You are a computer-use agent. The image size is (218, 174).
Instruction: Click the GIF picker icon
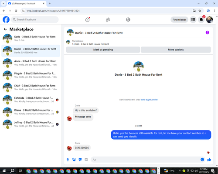pos(86,160)
